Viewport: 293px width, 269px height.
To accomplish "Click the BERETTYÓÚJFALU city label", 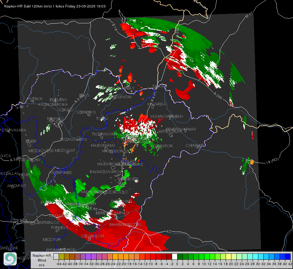I will (x=112, y=213).
